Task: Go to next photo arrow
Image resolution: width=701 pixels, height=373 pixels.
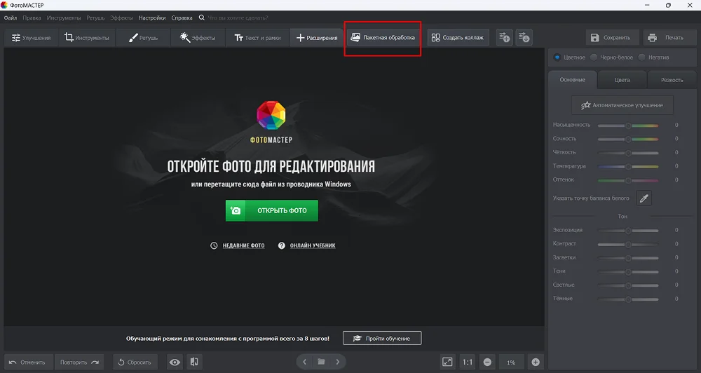Action: pyautogui.click(x=338, y=362)
